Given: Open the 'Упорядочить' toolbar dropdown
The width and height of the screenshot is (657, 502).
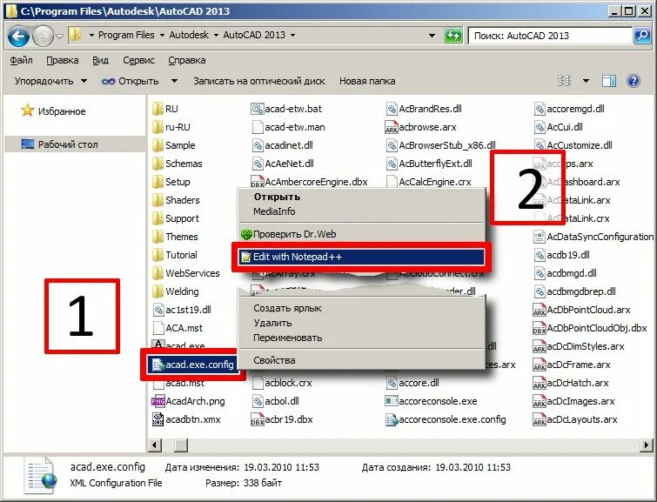Looking at the screenshot, I should pyautogui.click(x=50, y=81).
